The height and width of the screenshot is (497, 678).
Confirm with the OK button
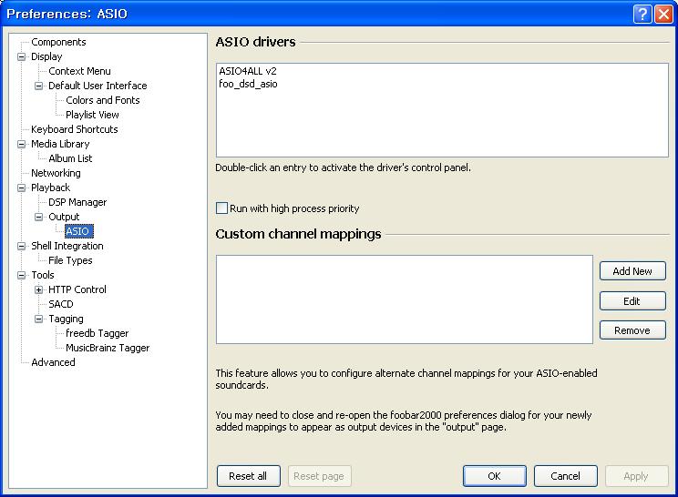[x=494, y=476]
